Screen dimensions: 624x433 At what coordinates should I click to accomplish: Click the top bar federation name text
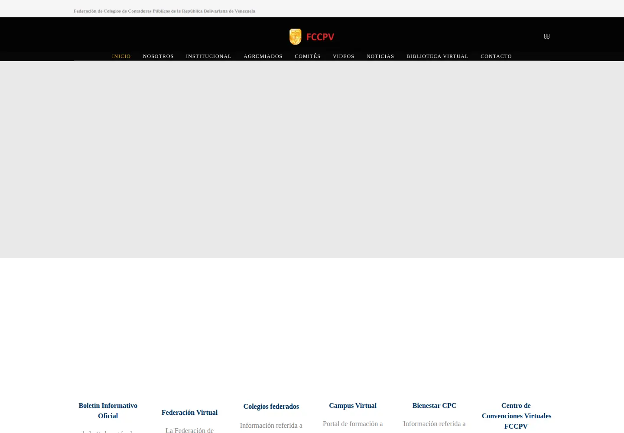(164, 11)
